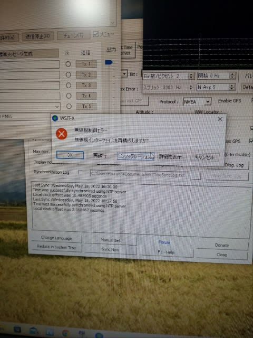Select the radio button next to Tx 3

[69, 85]
